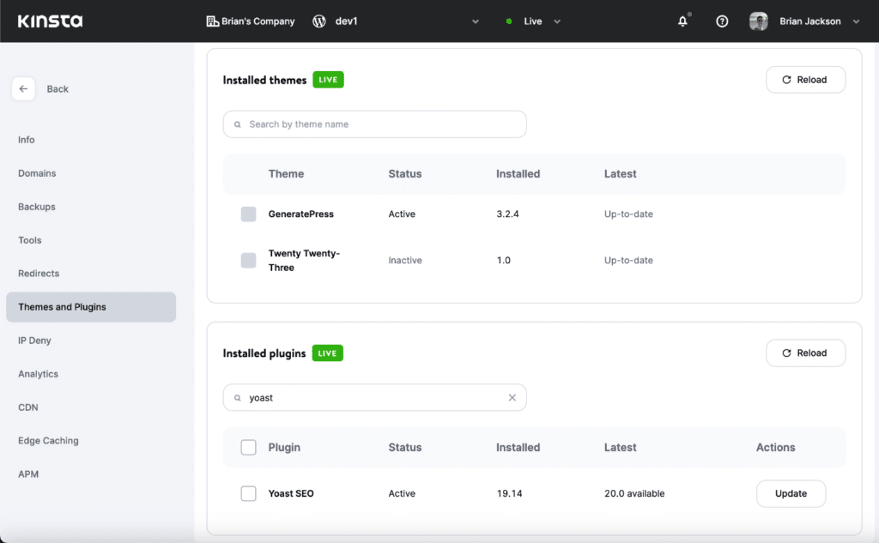Click the 3.2.4 installed version value
This screenshot has height=543, width=879.
click(x=507, y=214)
